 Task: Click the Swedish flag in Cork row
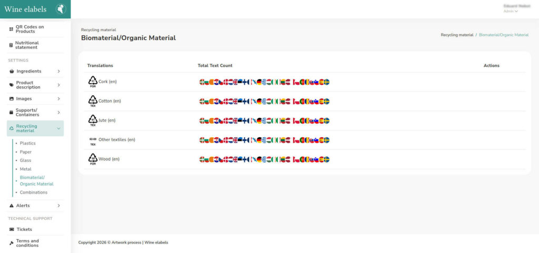tap(326, 82)
